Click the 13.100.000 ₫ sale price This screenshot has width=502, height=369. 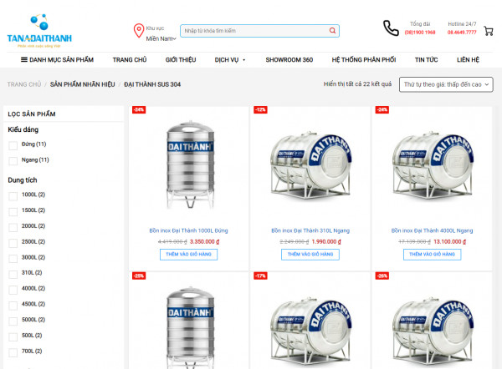449,242
